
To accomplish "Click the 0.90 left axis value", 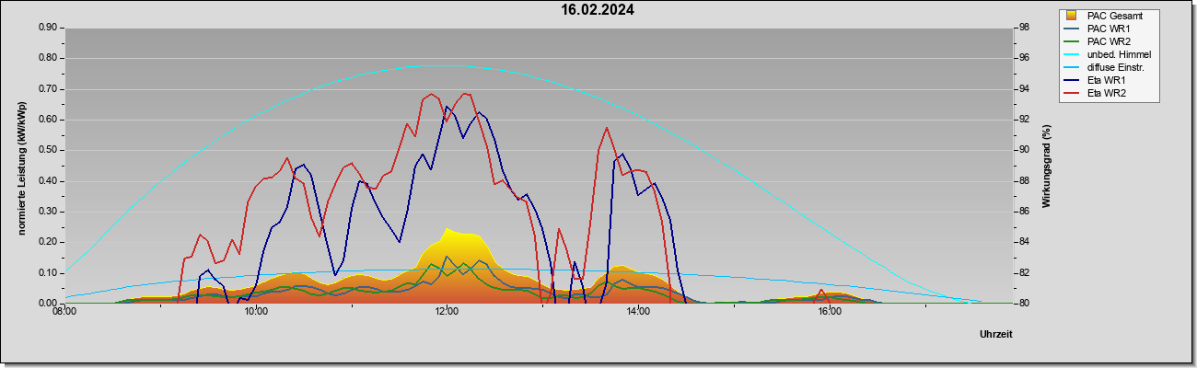I will tap(49, 28).
